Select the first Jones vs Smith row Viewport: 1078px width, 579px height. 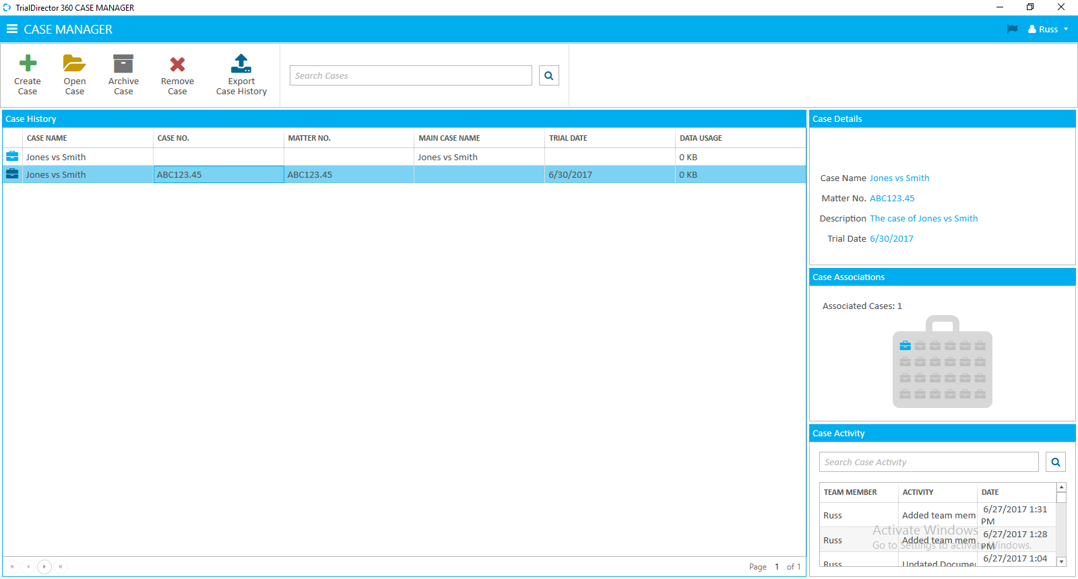[x=56, y=157]
